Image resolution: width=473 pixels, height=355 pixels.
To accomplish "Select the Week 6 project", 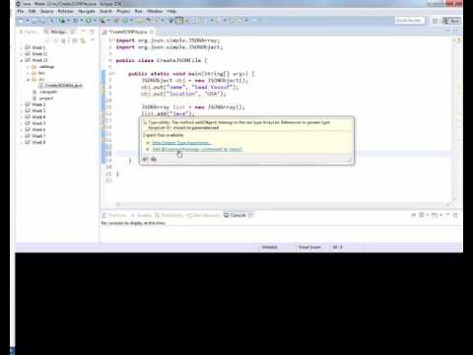I will click(x=35, y=129).
